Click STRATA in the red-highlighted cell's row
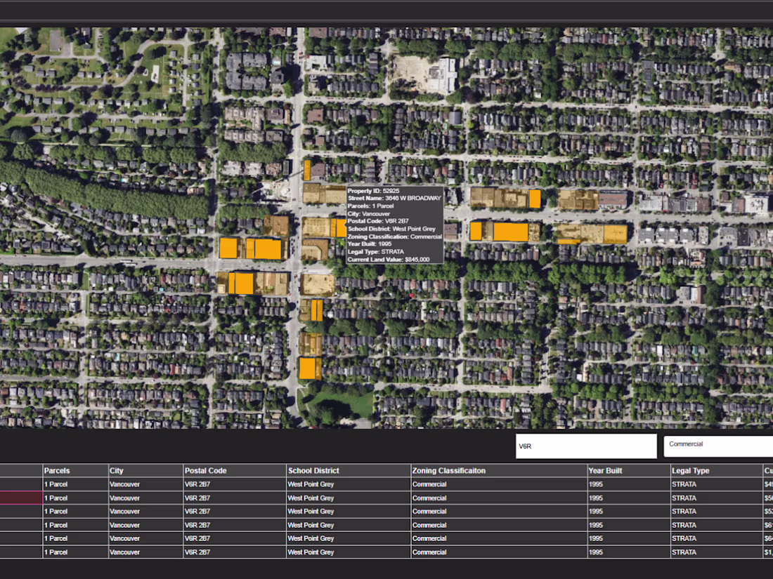 (x=684, y=498)
